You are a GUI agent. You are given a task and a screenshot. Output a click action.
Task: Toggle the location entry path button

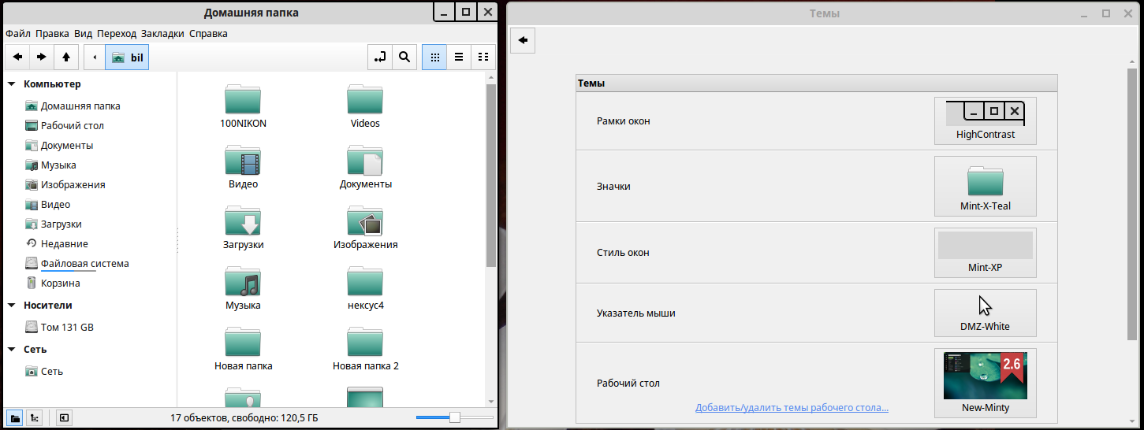pos(380,57)
